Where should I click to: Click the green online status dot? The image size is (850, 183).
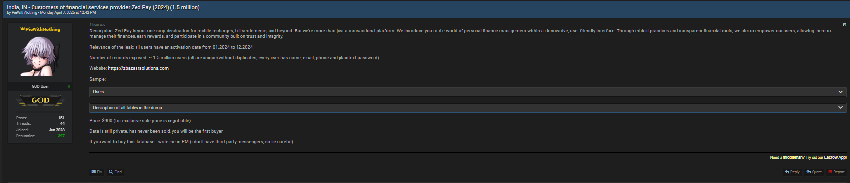pos(69,86)
